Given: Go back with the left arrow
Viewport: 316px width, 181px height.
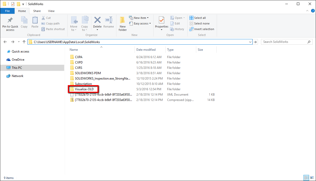Looking at the screenshot, I should click(5, 42).
